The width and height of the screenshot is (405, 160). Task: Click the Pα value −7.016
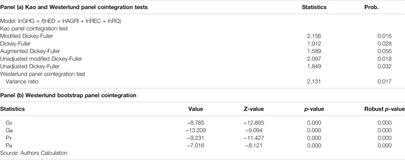pyautogui.click(x=196, y=146)
